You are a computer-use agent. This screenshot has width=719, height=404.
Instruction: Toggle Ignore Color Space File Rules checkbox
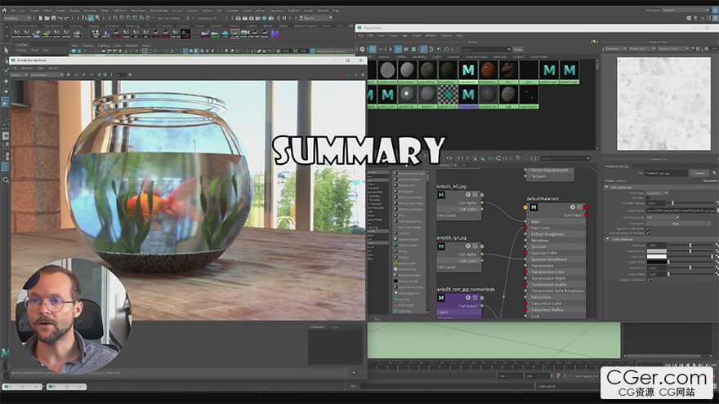pyautogui.click(x=649, y=227)
